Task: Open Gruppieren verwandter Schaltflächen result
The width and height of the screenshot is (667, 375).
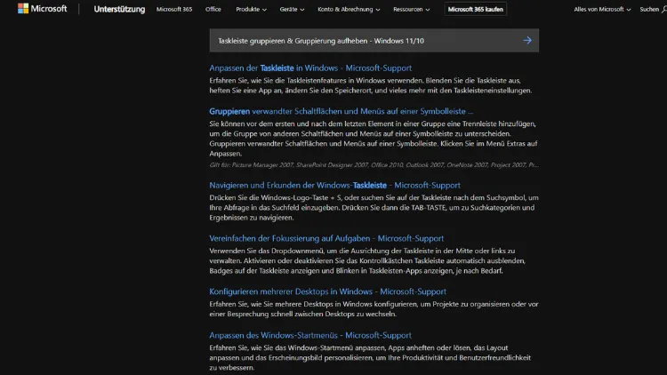Action: coord(341,111)
